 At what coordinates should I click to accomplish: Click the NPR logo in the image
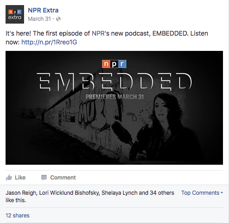tap(114, 64)
